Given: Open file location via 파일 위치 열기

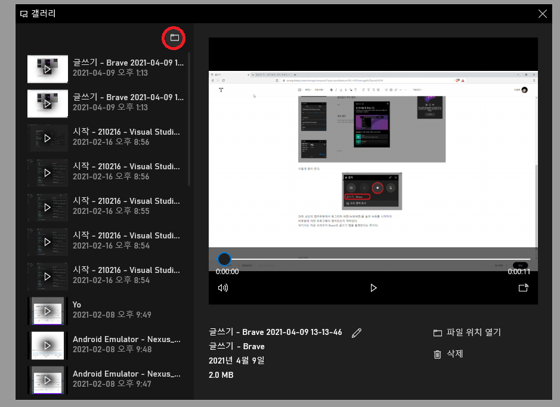Looking at the screenshot, I should click(x=467, y=333).
